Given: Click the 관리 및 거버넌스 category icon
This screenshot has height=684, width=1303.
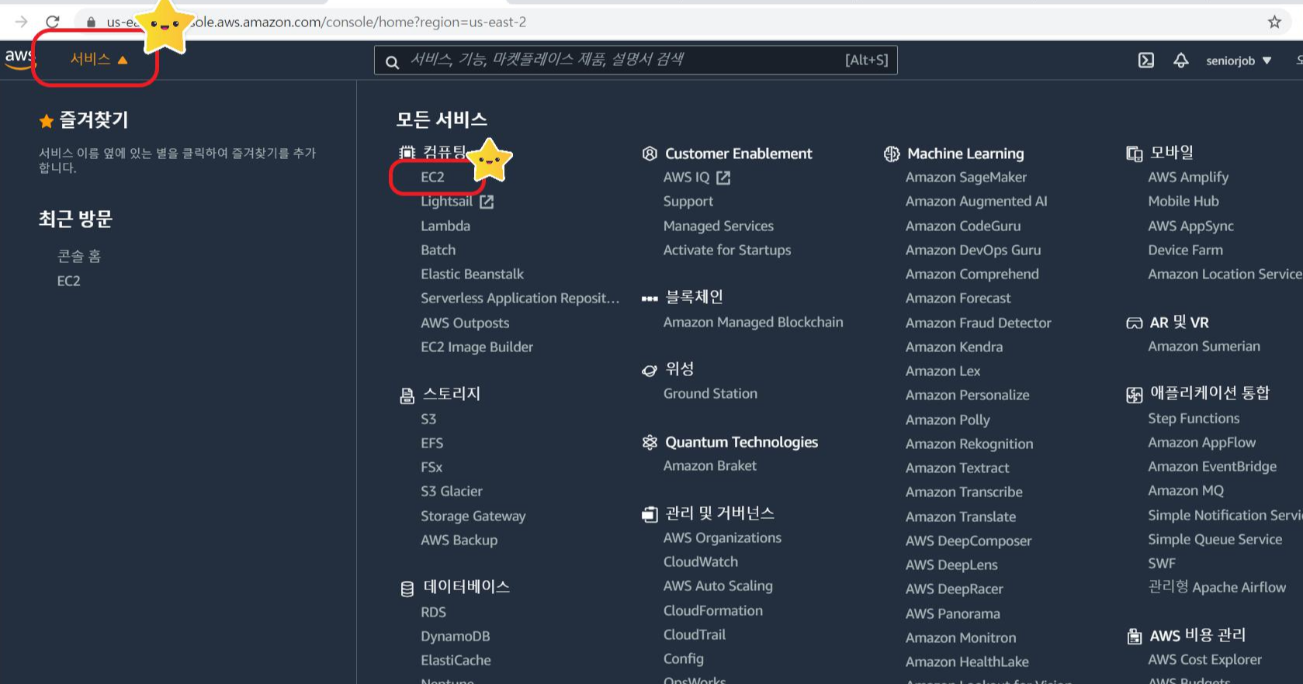Looking at the screenshot, I should point(650,514).
